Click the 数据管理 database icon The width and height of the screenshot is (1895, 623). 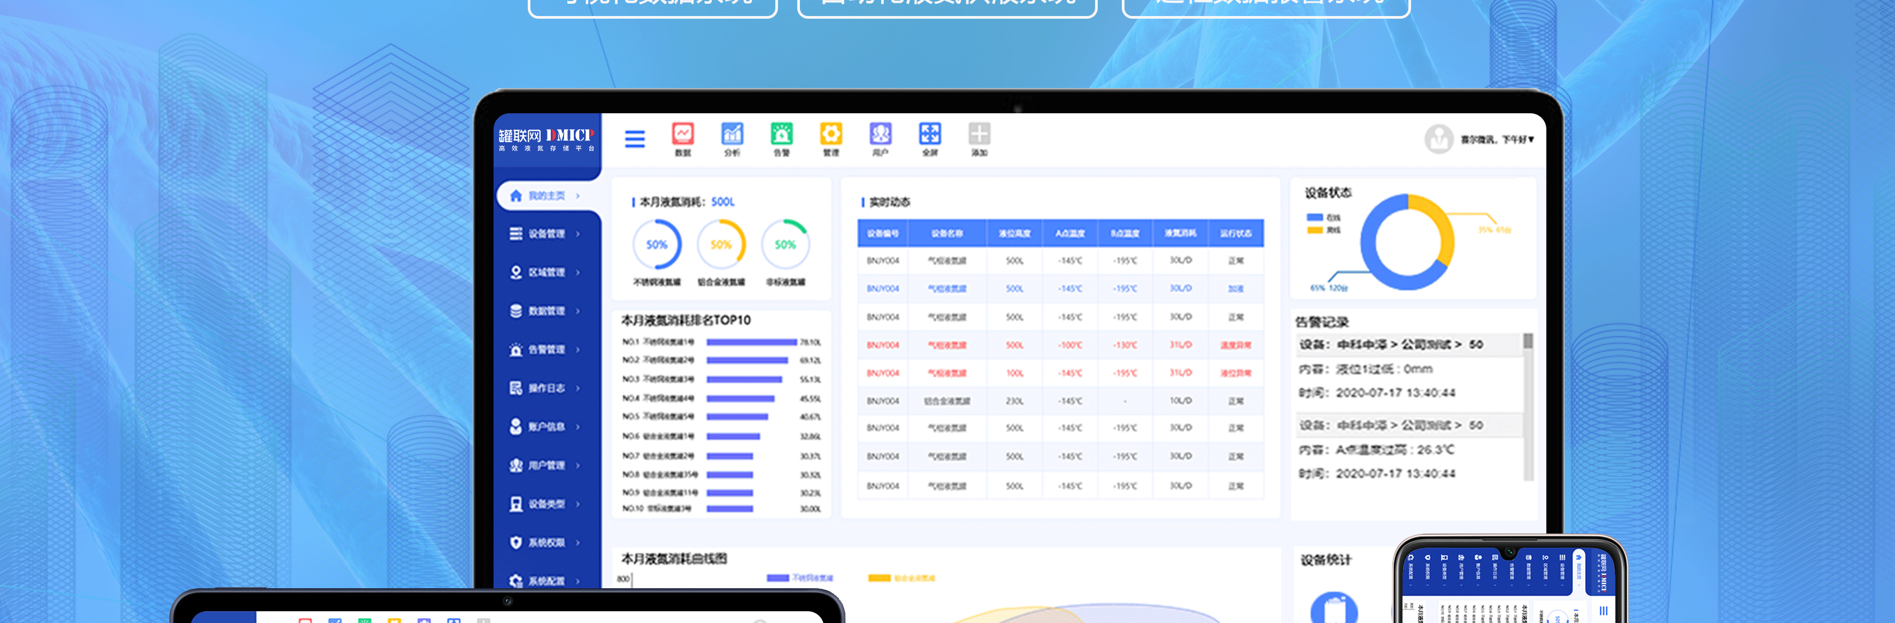point(515,311)
